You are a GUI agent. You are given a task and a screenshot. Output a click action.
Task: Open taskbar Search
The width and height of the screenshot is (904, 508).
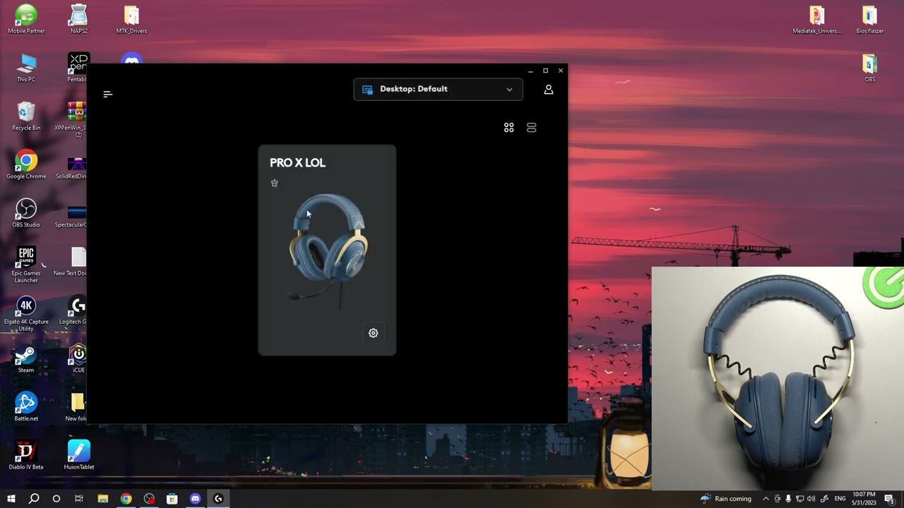point(34,499)
